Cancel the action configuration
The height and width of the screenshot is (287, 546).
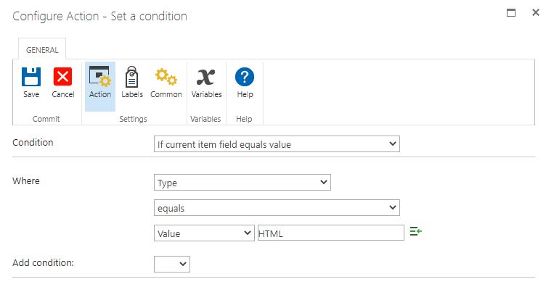coord(62,83)
